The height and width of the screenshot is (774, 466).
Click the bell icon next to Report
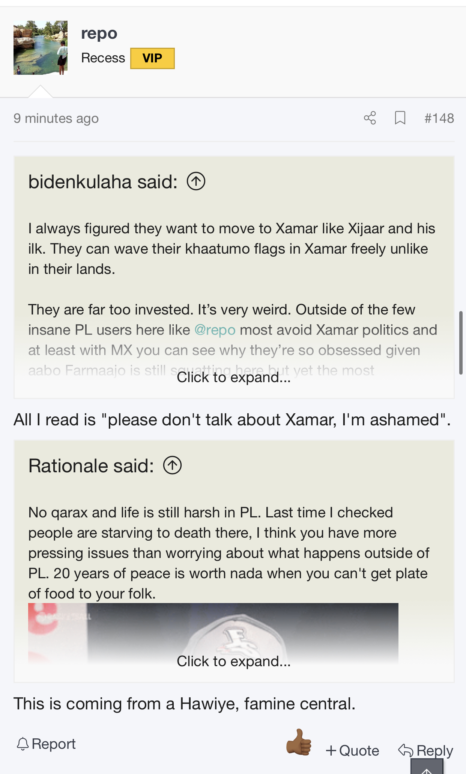23,744
